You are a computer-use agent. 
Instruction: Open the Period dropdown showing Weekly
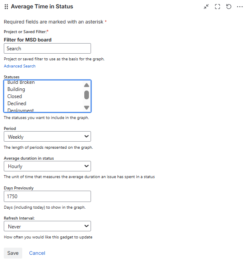(47, 136)
